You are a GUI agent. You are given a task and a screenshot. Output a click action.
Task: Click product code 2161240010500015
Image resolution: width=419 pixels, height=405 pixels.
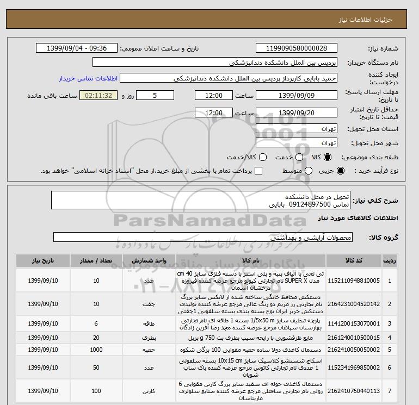[x=354, y=338]
